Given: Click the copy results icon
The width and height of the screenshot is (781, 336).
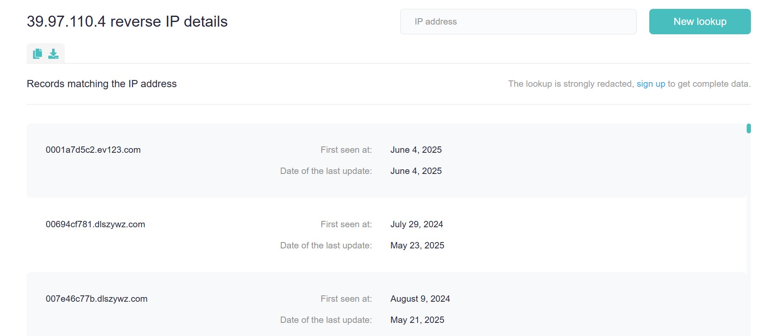Looking at the screenshot, I should point(38,54).
